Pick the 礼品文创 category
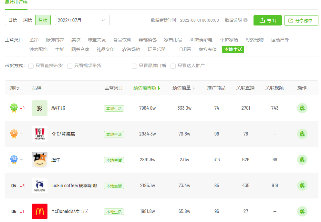The height and width of the screenshot is (222, 321). coord(106,49)
